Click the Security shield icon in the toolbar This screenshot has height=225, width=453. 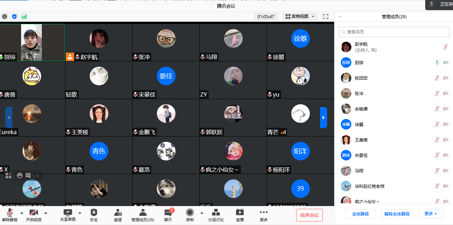(94, 212)
